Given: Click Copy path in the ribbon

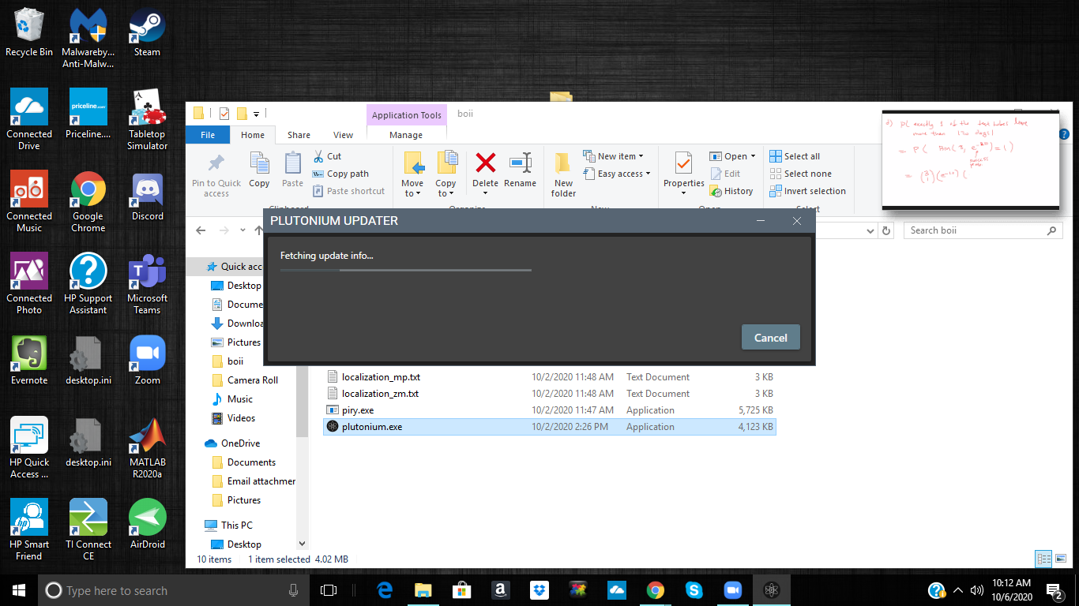Looking at the screenshot, I should click(340, 174).
